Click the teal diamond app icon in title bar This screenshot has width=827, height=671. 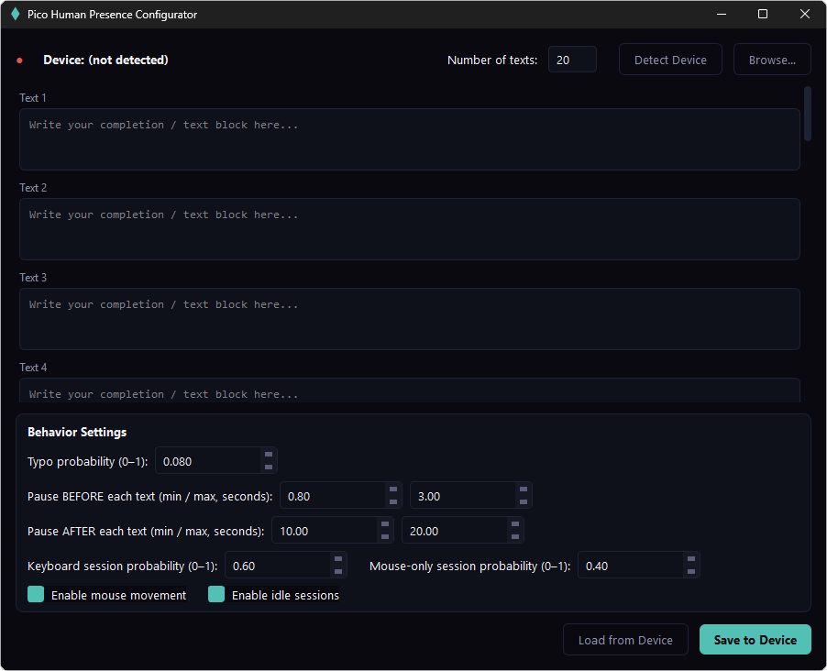[15, 15]
